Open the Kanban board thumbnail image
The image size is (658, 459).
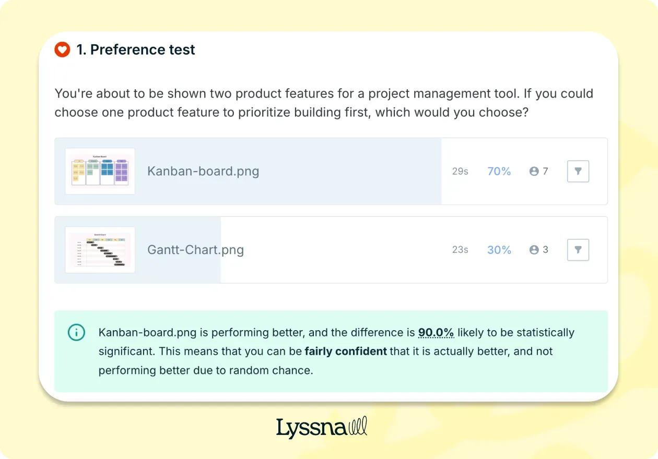coord(100,171)
